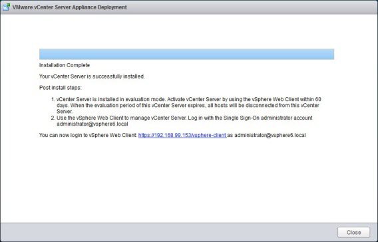Click the completed blue installation progress bar
This screenshot has height=242, width=378.
[186, 54]
